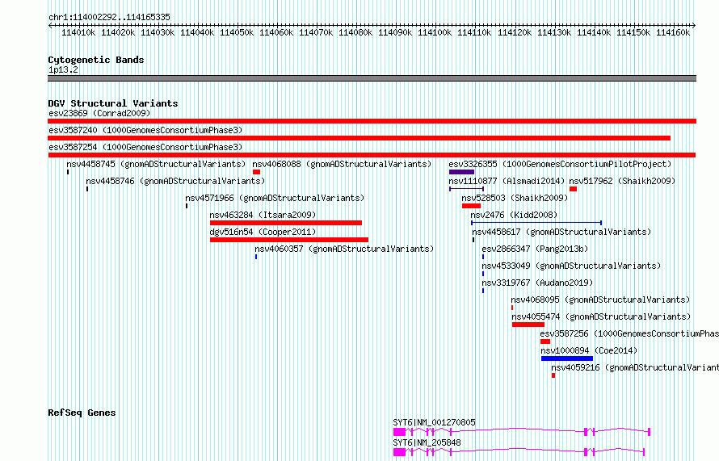
Task: Click the 114160k ruler tick label
Action: (x=673, y=32)
